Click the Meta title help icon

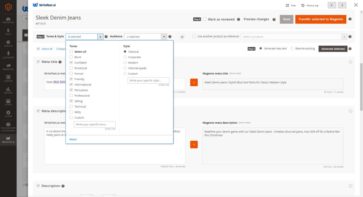pyautogui.click(x=60, y=62)
